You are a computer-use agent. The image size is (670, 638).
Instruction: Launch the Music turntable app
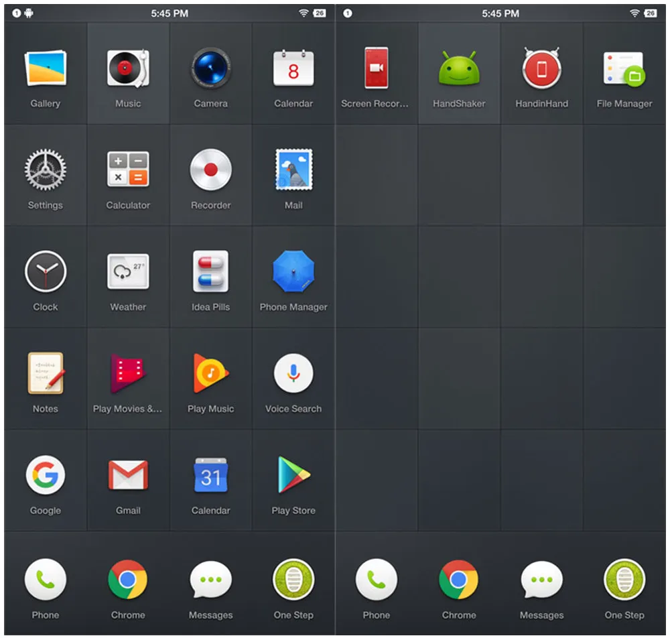[128, 68]
